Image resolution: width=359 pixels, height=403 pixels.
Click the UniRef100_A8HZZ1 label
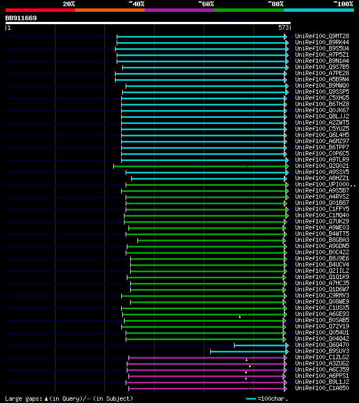(322, 178)
